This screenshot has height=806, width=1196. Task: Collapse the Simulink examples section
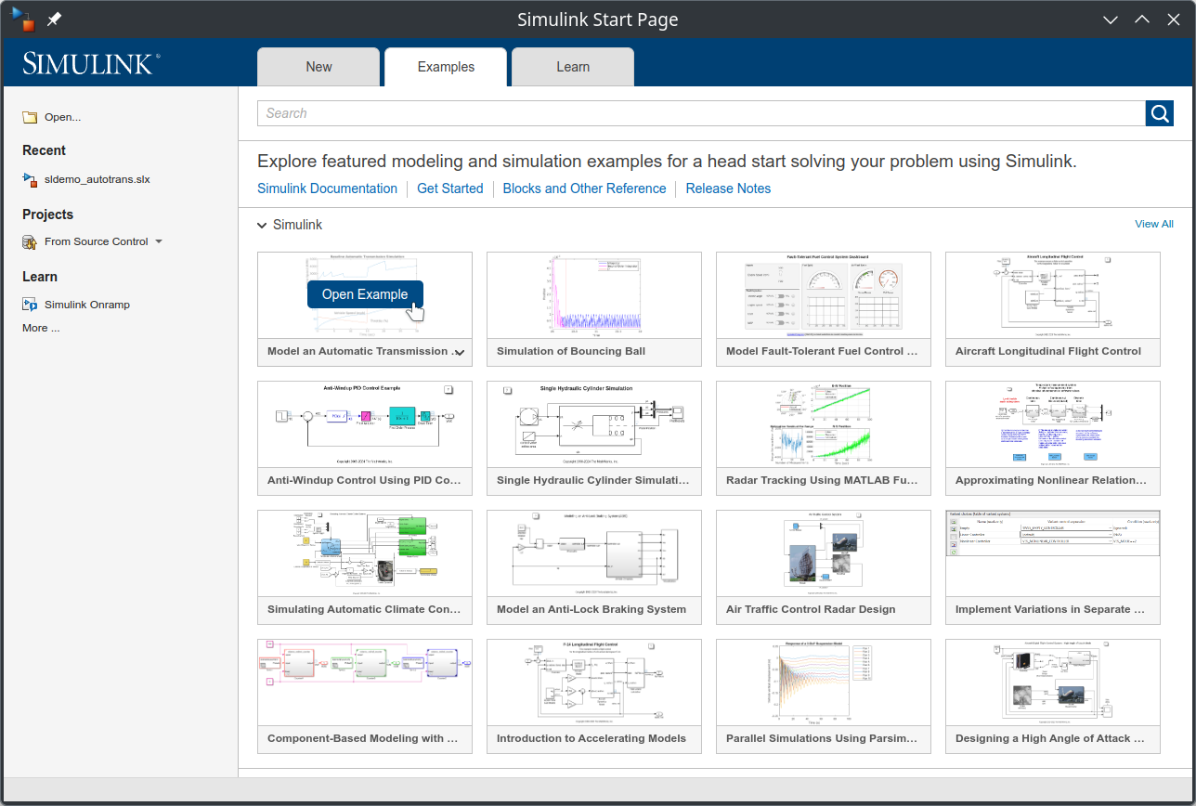click(262, 225)
